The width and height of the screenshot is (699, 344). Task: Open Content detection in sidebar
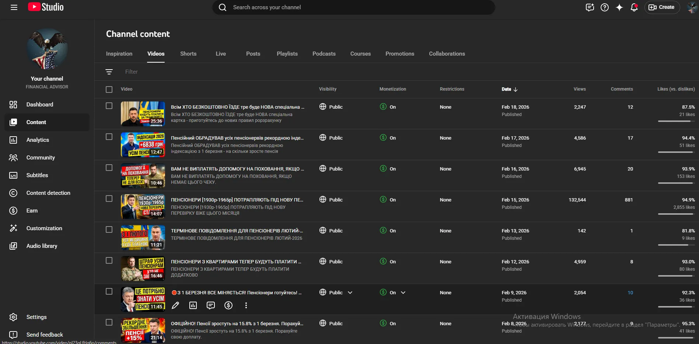(47, 193)
